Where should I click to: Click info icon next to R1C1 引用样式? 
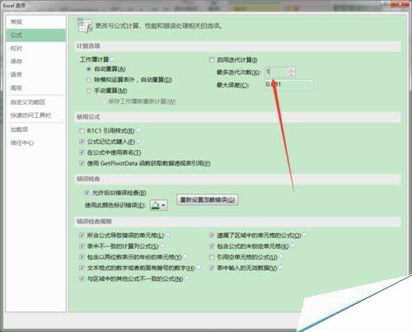pyautogui.click(x=138, y=130)
